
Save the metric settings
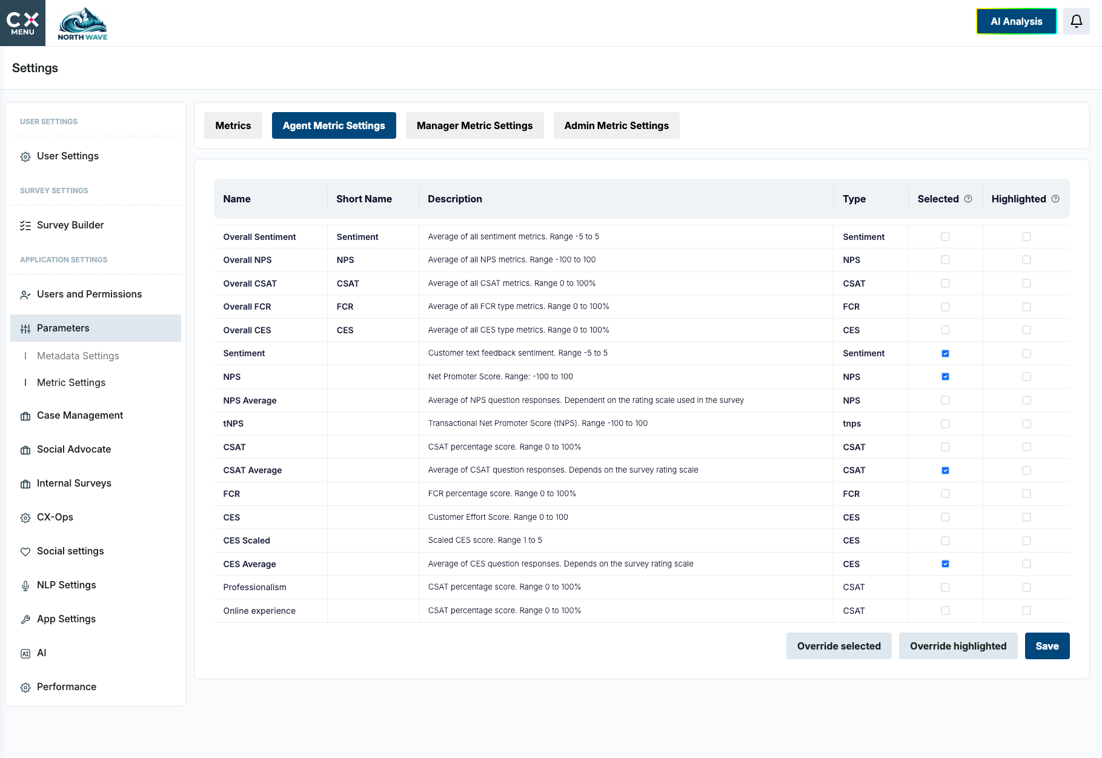tap(1047, 646)
